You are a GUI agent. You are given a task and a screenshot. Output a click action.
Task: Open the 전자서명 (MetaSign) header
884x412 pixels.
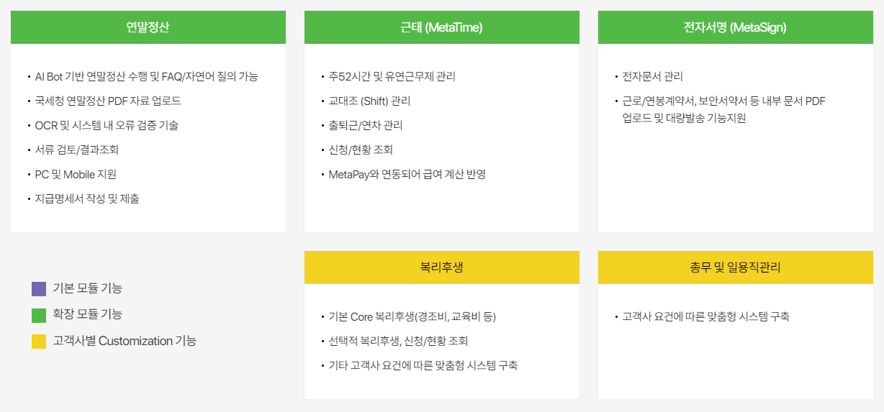[x=735, y=27]
